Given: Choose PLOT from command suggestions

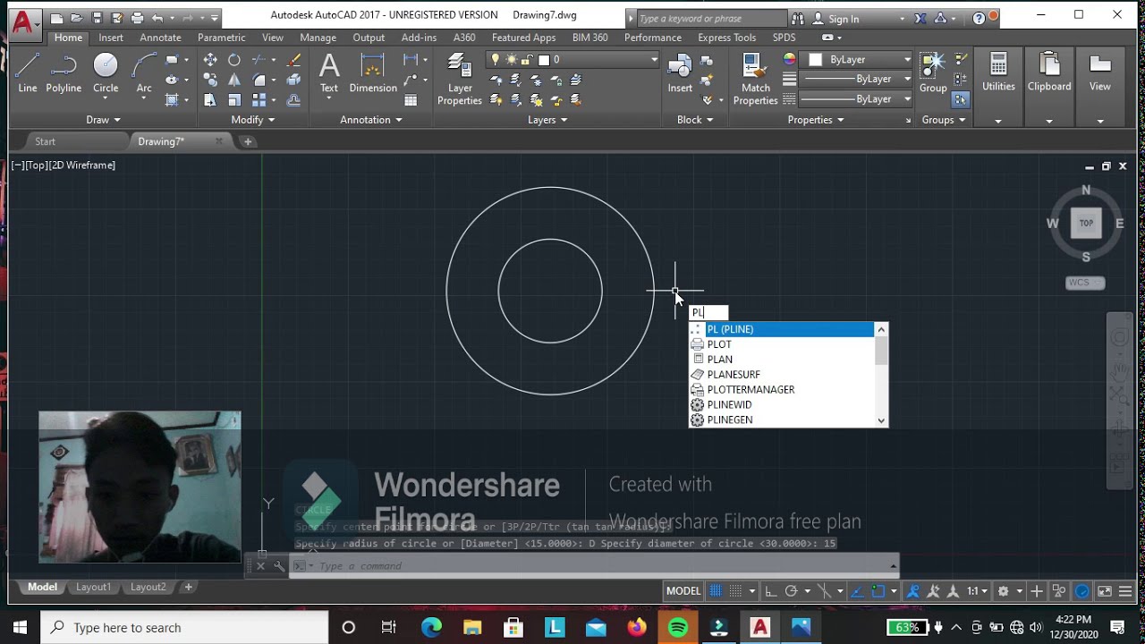Looking at the screenshot, I should click(781, 344).
